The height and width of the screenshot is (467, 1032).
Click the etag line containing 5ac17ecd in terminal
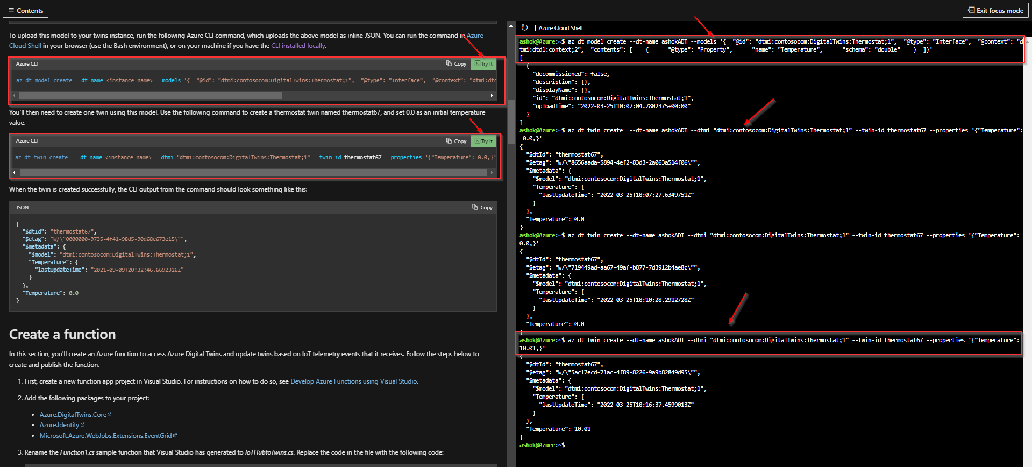[x=613, y=372]
